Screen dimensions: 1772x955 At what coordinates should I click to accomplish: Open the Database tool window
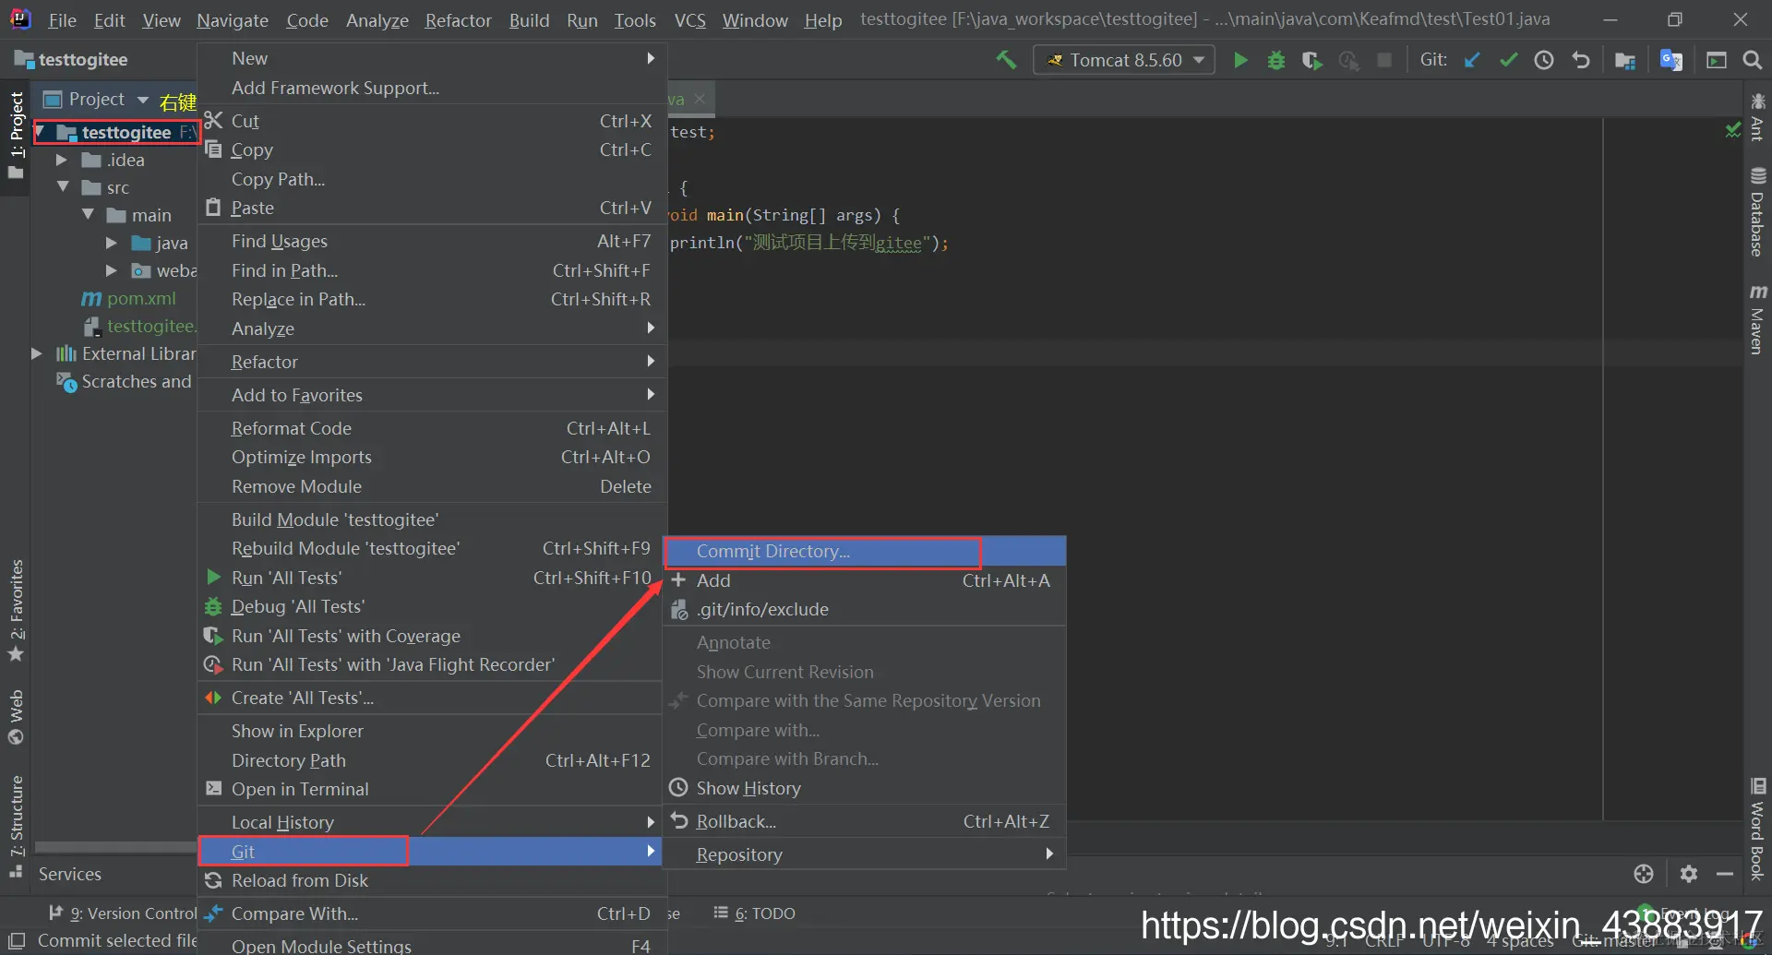tap(1757, 212)
